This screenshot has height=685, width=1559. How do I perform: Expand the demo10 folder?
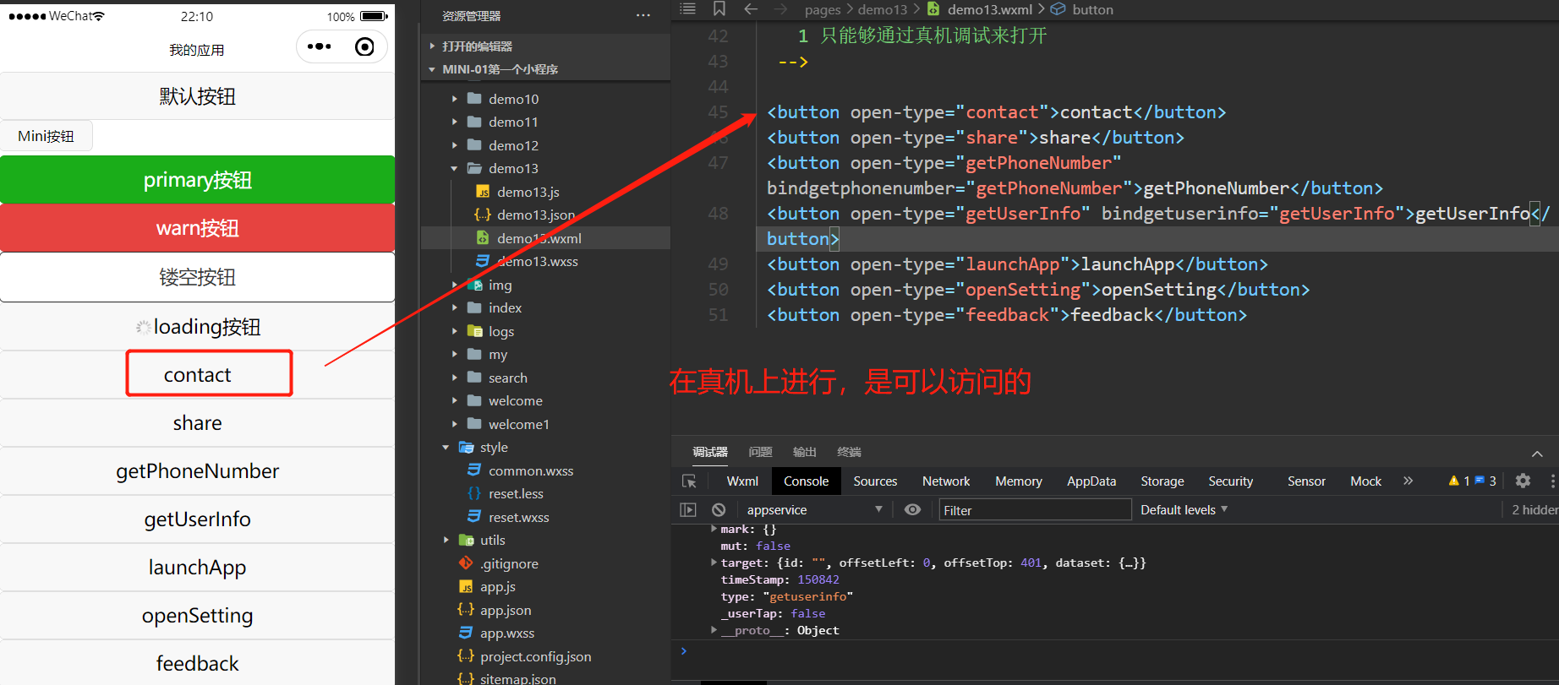[x=513, y=99]
